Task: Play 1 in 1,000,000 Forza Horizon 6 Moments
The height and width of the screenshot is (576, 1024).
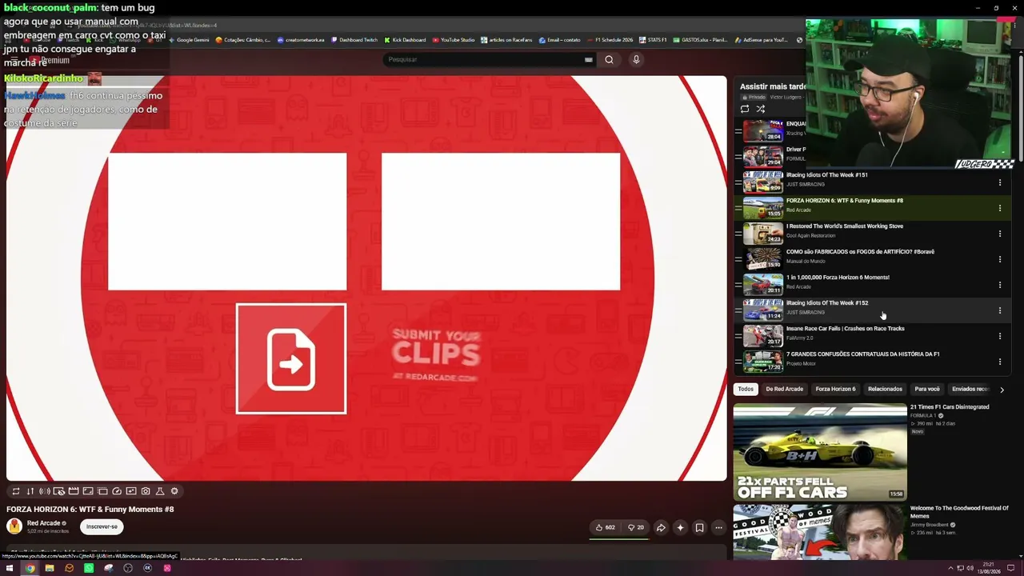Action: tap(838, 278)
